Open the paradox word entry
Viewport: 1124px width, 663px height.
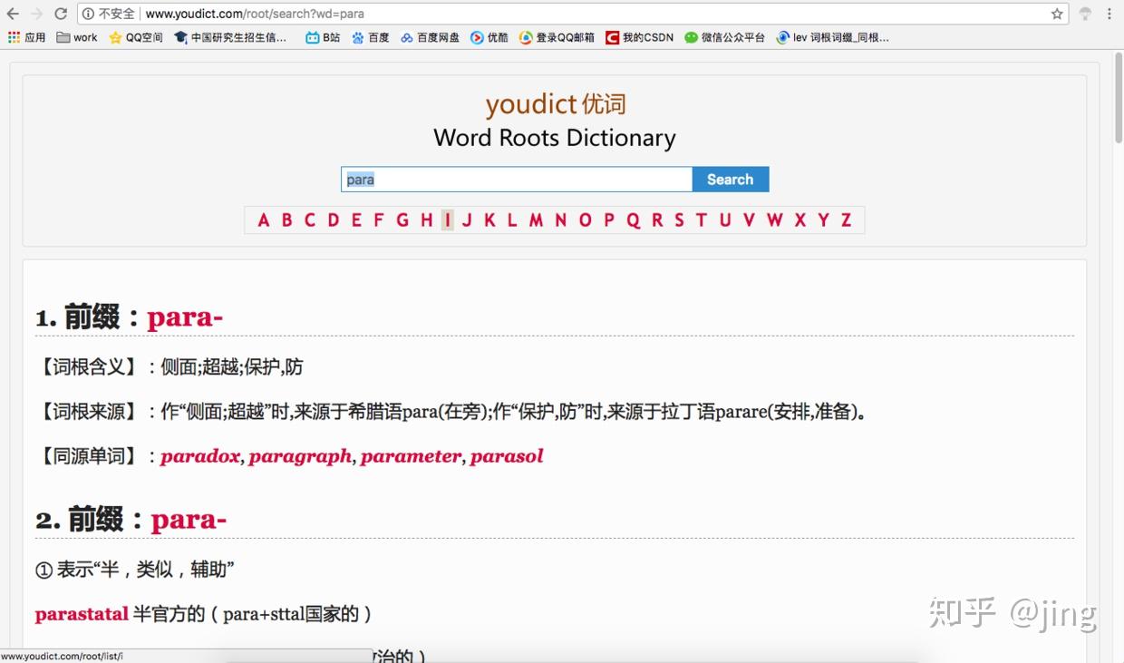click(199, 455)
